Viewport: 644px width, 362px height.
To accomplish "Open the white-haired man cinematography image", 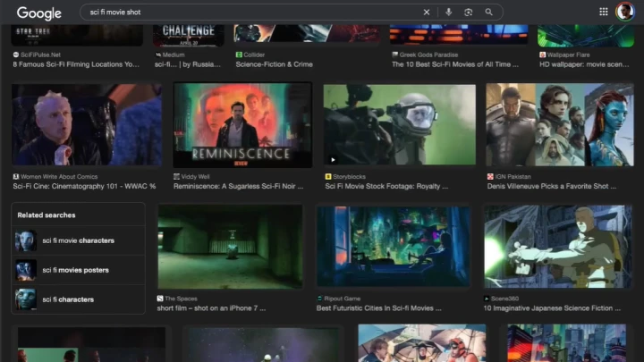I will click(x=87, y=125).
